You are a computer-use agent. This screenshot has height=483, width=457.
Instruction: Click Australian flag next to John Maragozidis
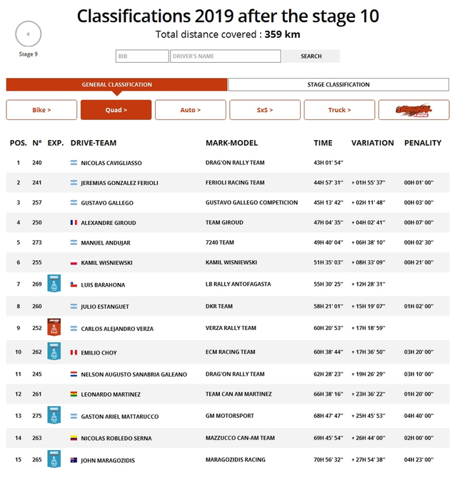(74, 460)
